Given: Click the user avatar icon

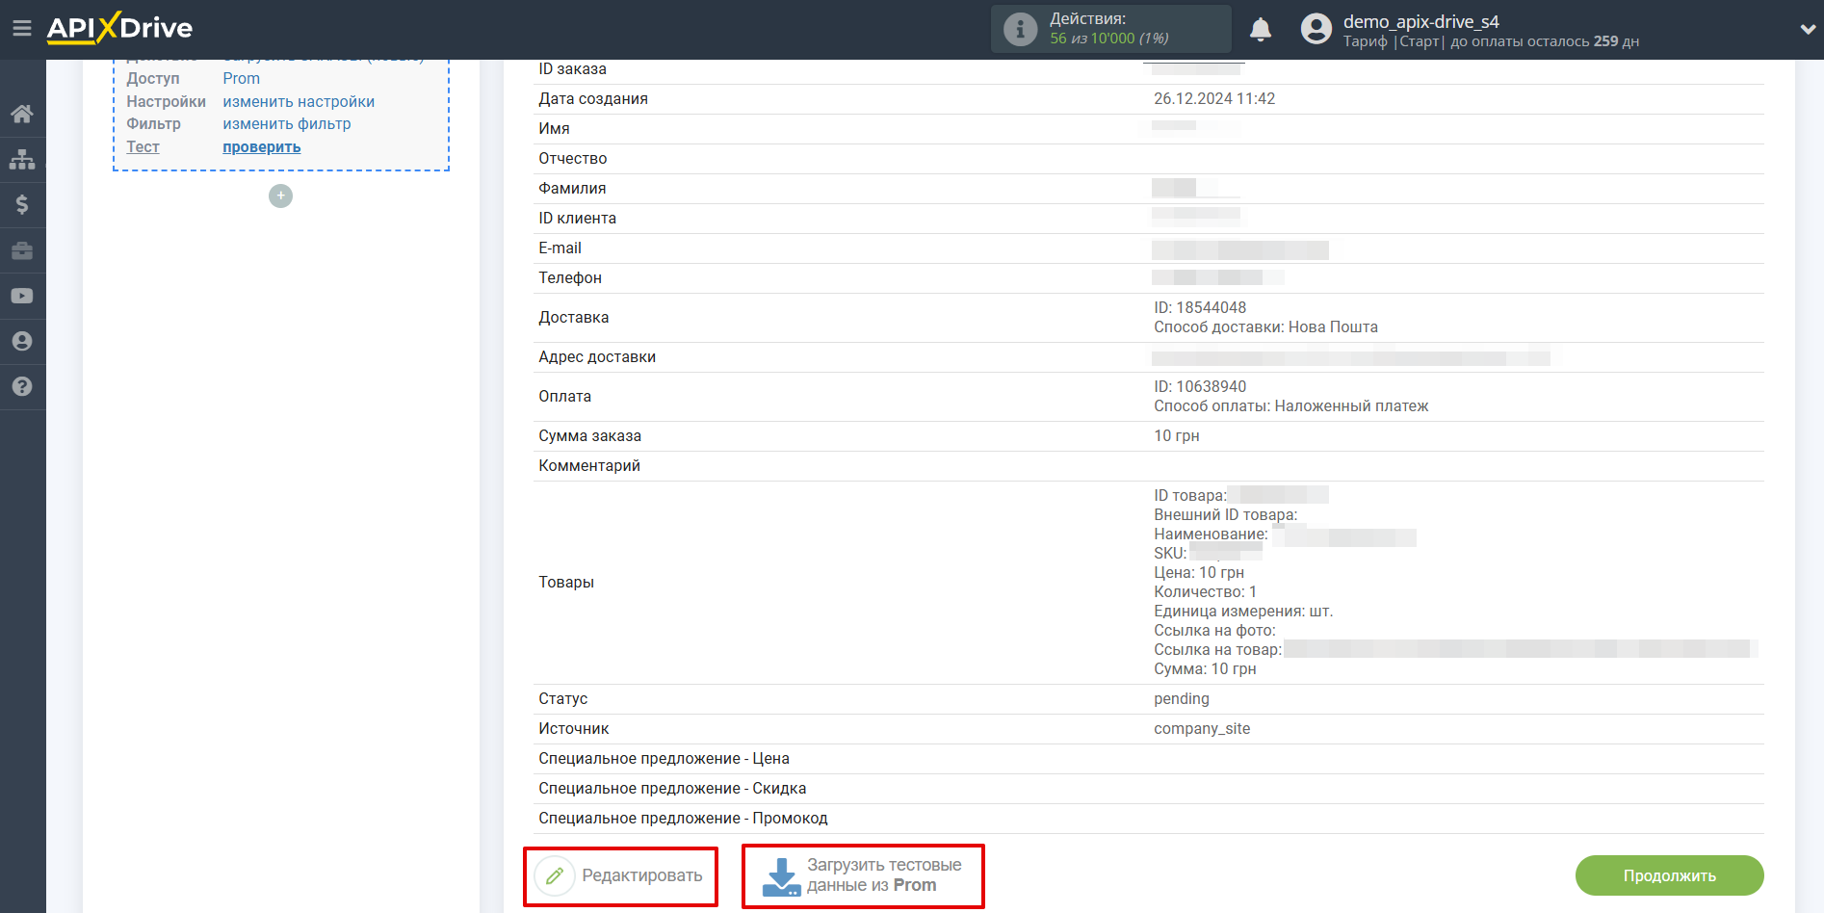Looking at the screenshot, I should (x=1316, y=29).
